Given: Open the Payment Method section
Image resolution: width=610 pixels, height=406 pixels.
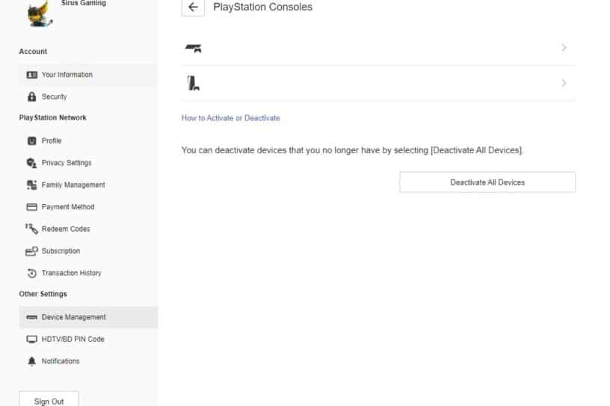Looking at the screenshot, I should 88,207.
